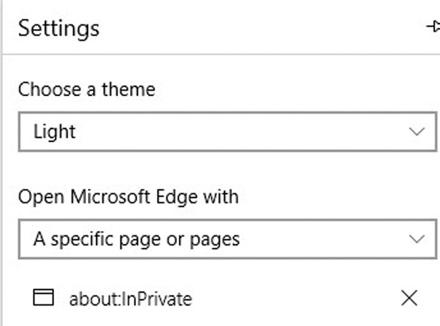440x326 pixels.
Task: Open the Choose a theme dropdown
Action: pos(227,132)
